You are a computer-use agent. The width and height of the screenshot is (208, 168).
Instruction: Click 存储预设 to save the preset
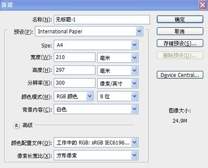point(180,43)
